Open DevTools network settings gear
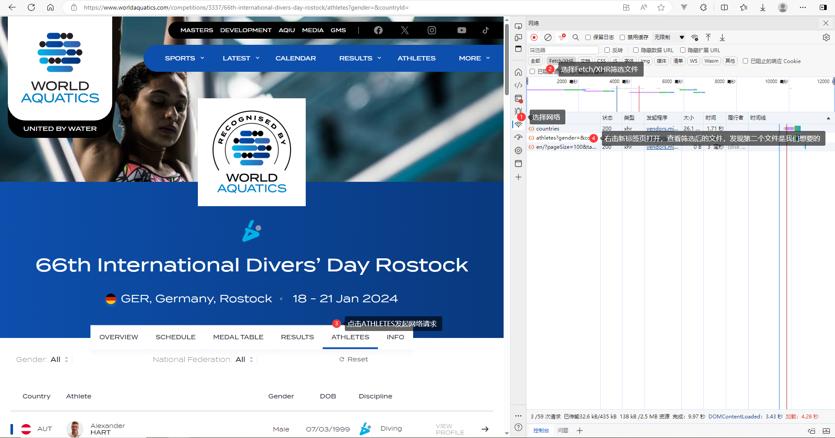This screenshot has height=438, width=835. 826,37
